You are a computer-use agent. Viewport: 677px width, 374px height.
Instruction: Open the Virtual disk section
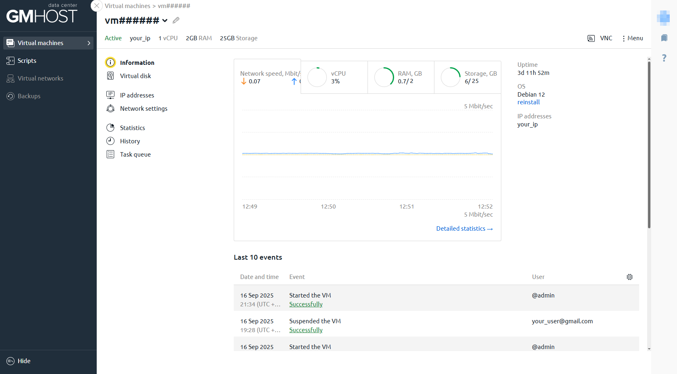[135, 76]
